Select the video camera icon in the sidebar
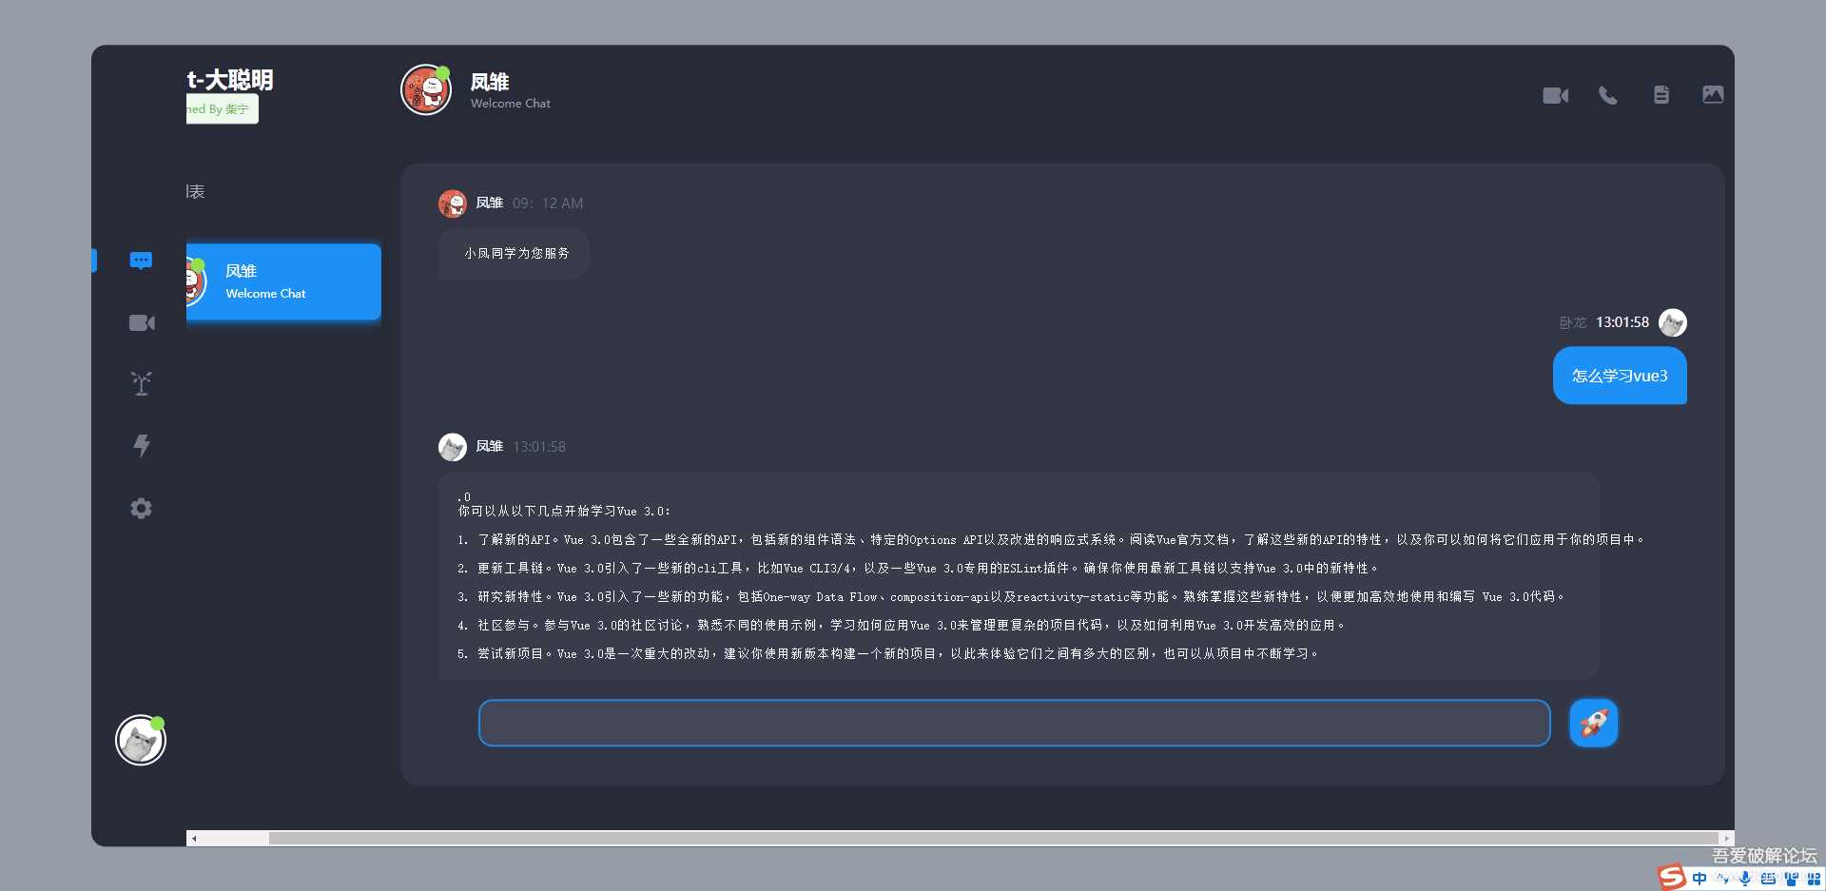 coord(141,322)
